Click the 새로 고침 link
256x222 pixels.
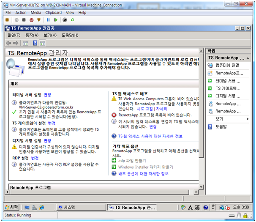pos(145,109)
